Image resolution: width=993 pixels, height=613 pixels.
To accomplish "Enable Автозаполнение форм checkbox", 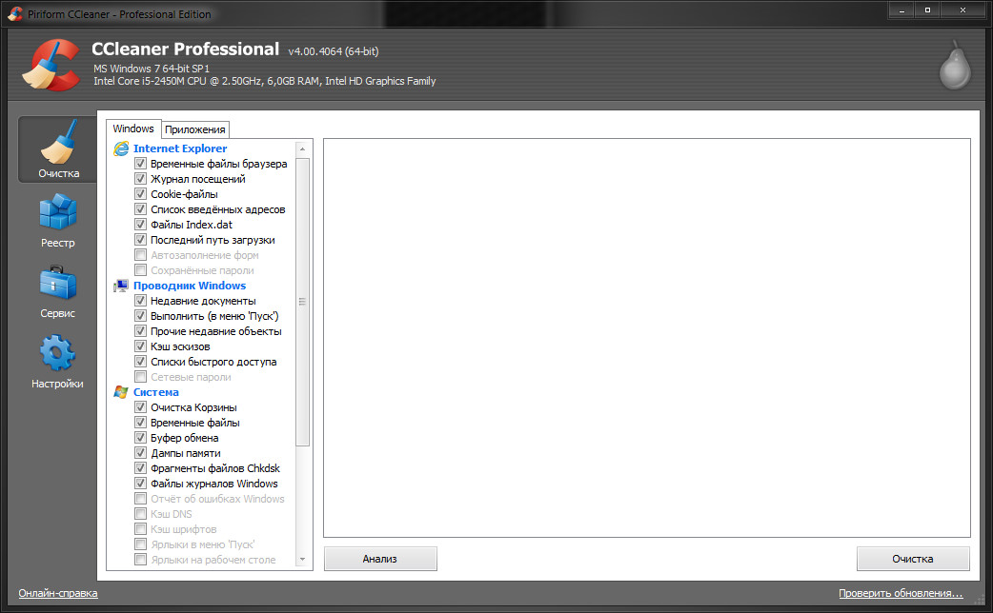I will (141, 255).
